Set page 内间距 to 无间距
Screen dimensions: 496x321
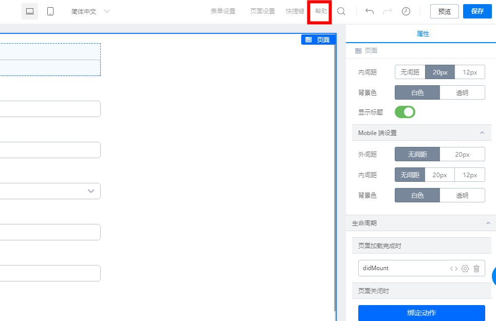(410, 72)
